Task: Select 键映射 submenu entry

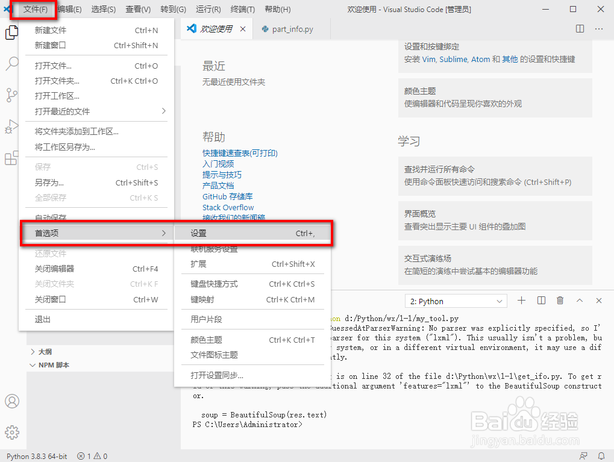Action: 252,299
